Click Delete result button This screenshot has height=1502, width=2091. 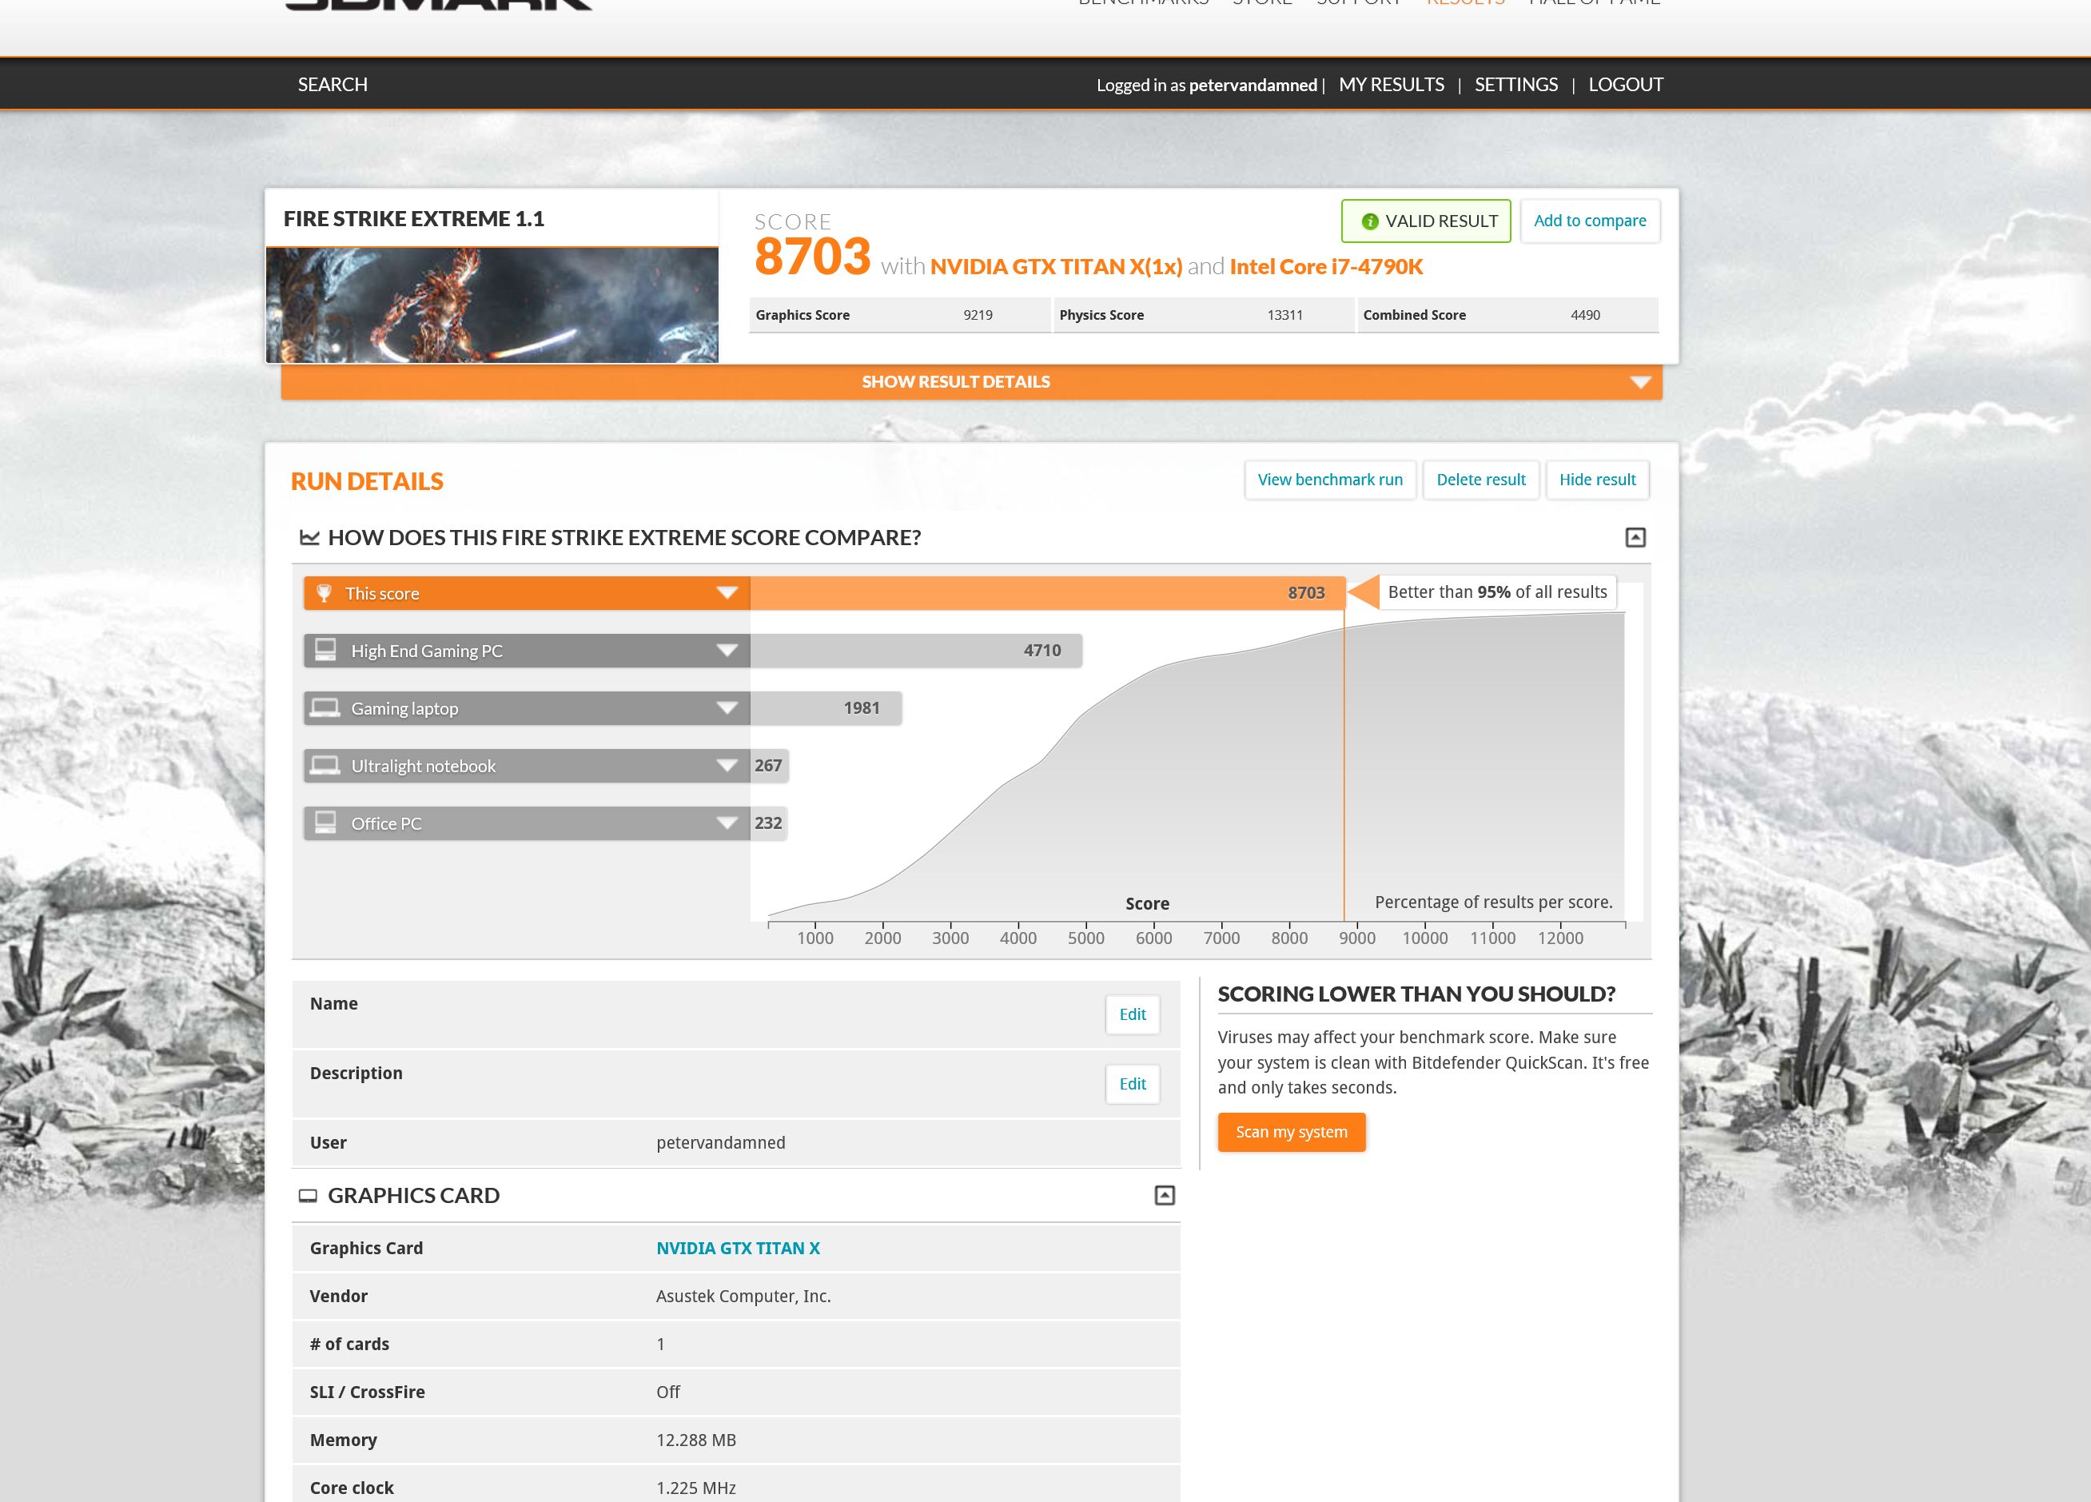point(1480,480)
